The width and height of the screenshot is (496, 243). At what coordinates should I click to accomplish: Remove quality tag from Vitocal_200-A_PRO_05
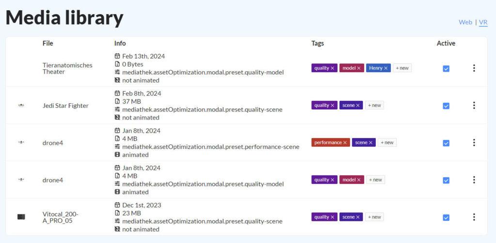point(332,217)
